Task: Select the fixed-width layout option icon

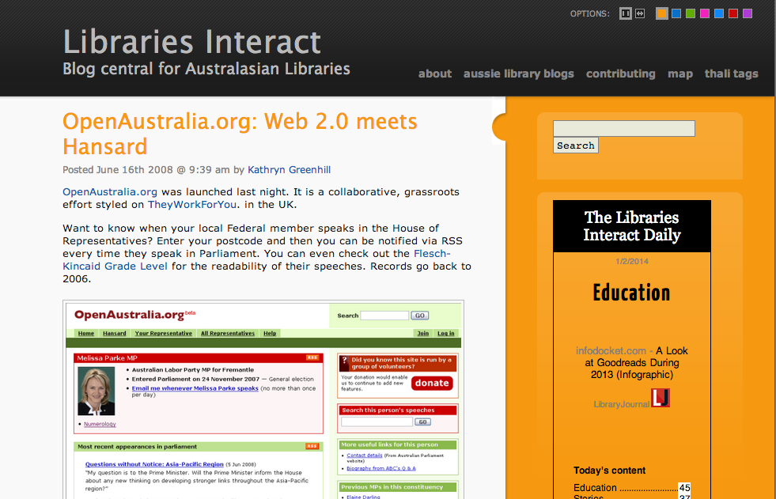Action: 626,14
